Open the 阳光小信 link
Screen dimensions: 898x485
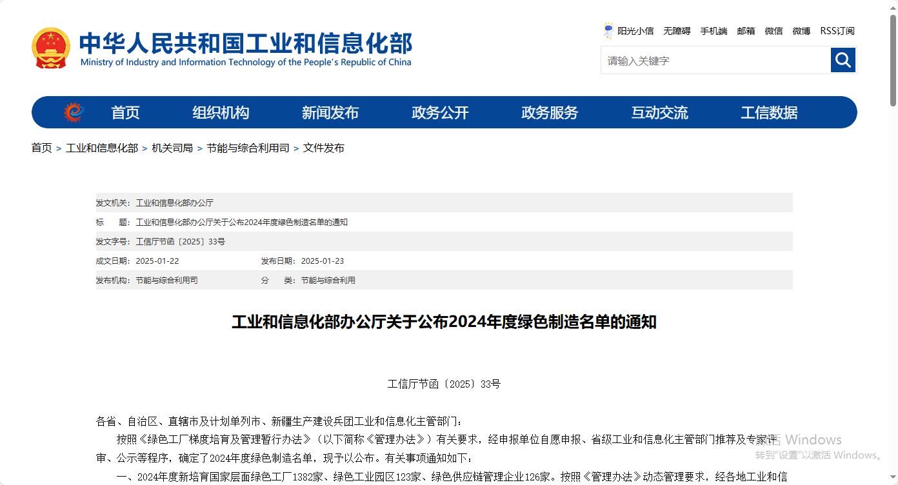(x=635, y=31)
